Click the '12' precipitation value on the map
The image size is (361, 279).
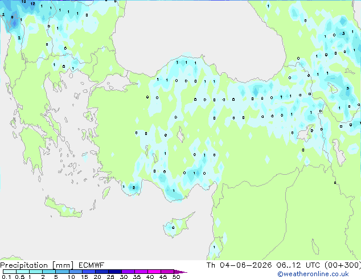[x=32, y=3]
